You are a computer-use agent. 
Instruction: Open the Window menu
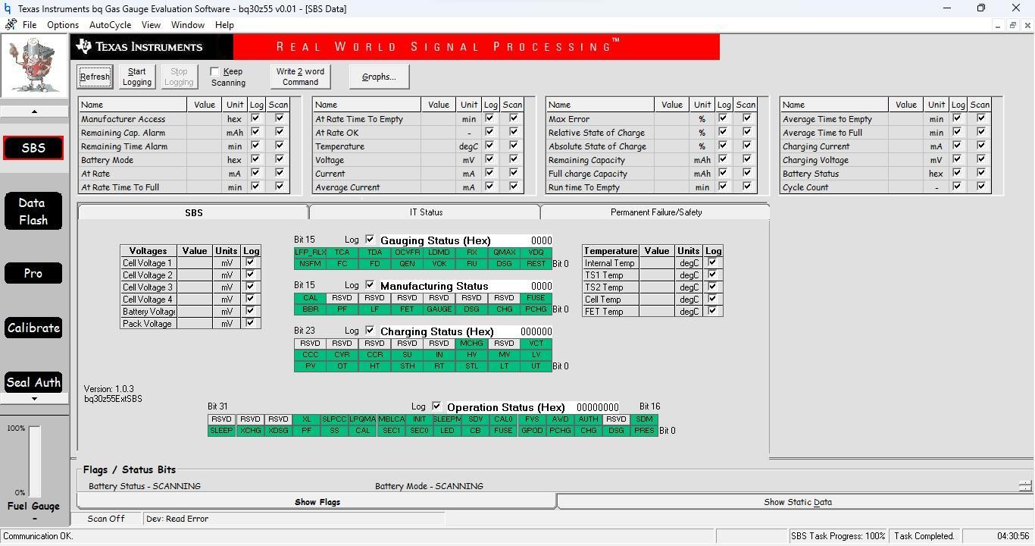[187, 25]
